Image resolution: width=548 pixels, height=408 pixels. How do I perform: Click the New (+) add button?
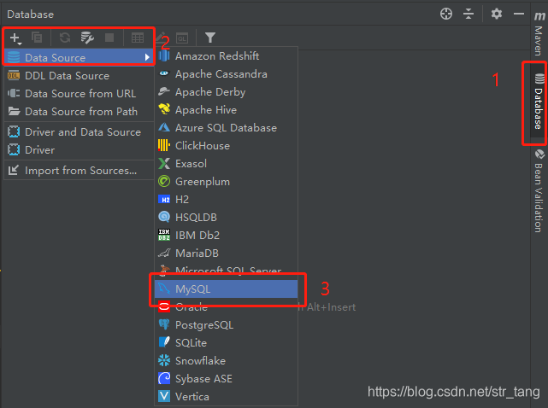tap(15, 38)
